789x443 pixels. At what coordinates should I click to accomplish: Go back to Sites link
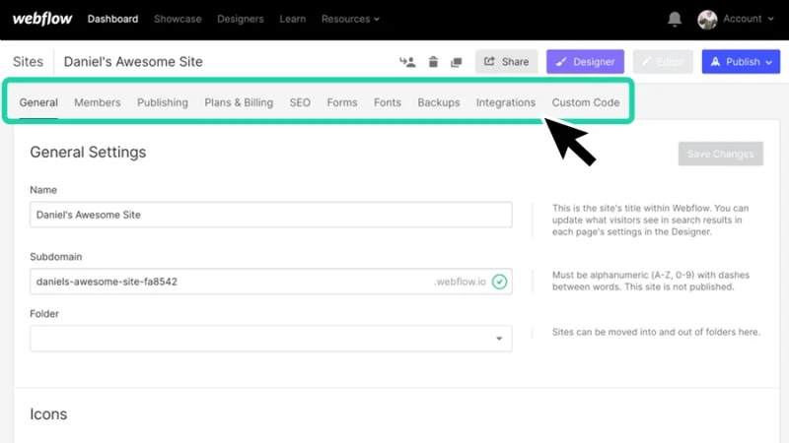(29, 62)
